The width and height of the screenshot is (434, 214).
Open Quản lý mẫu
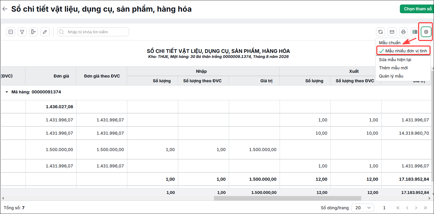point(391,76)
